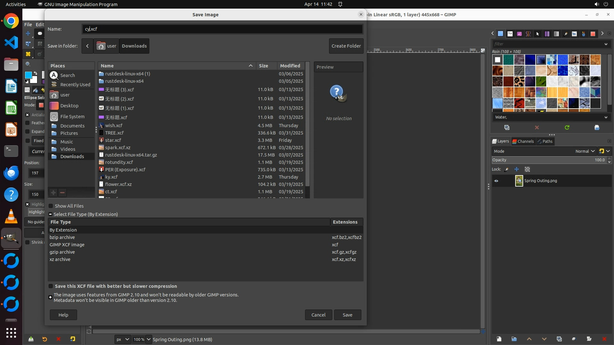Raise the layer with the up arrow
This screenshot has height=345, width=614.
[529, 339]
